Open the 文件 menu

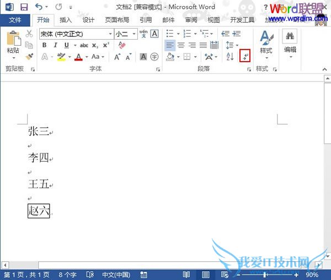pos(15,20)
